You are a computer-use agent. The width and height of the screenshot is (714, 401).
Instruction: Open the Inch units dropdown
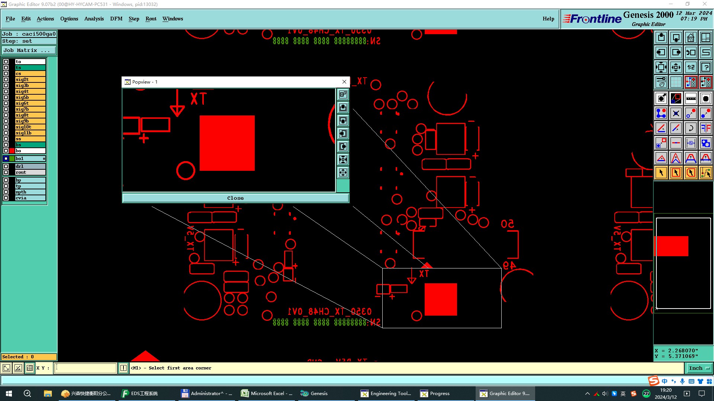click(699, 368)
